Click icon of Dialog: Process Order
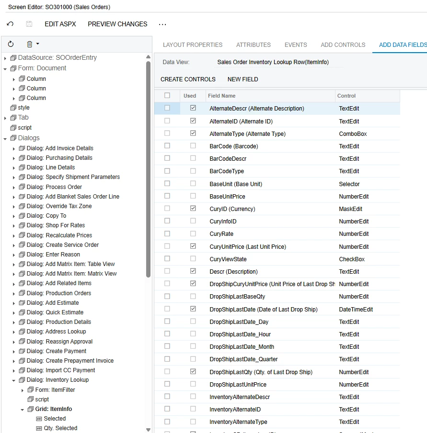 22,187
